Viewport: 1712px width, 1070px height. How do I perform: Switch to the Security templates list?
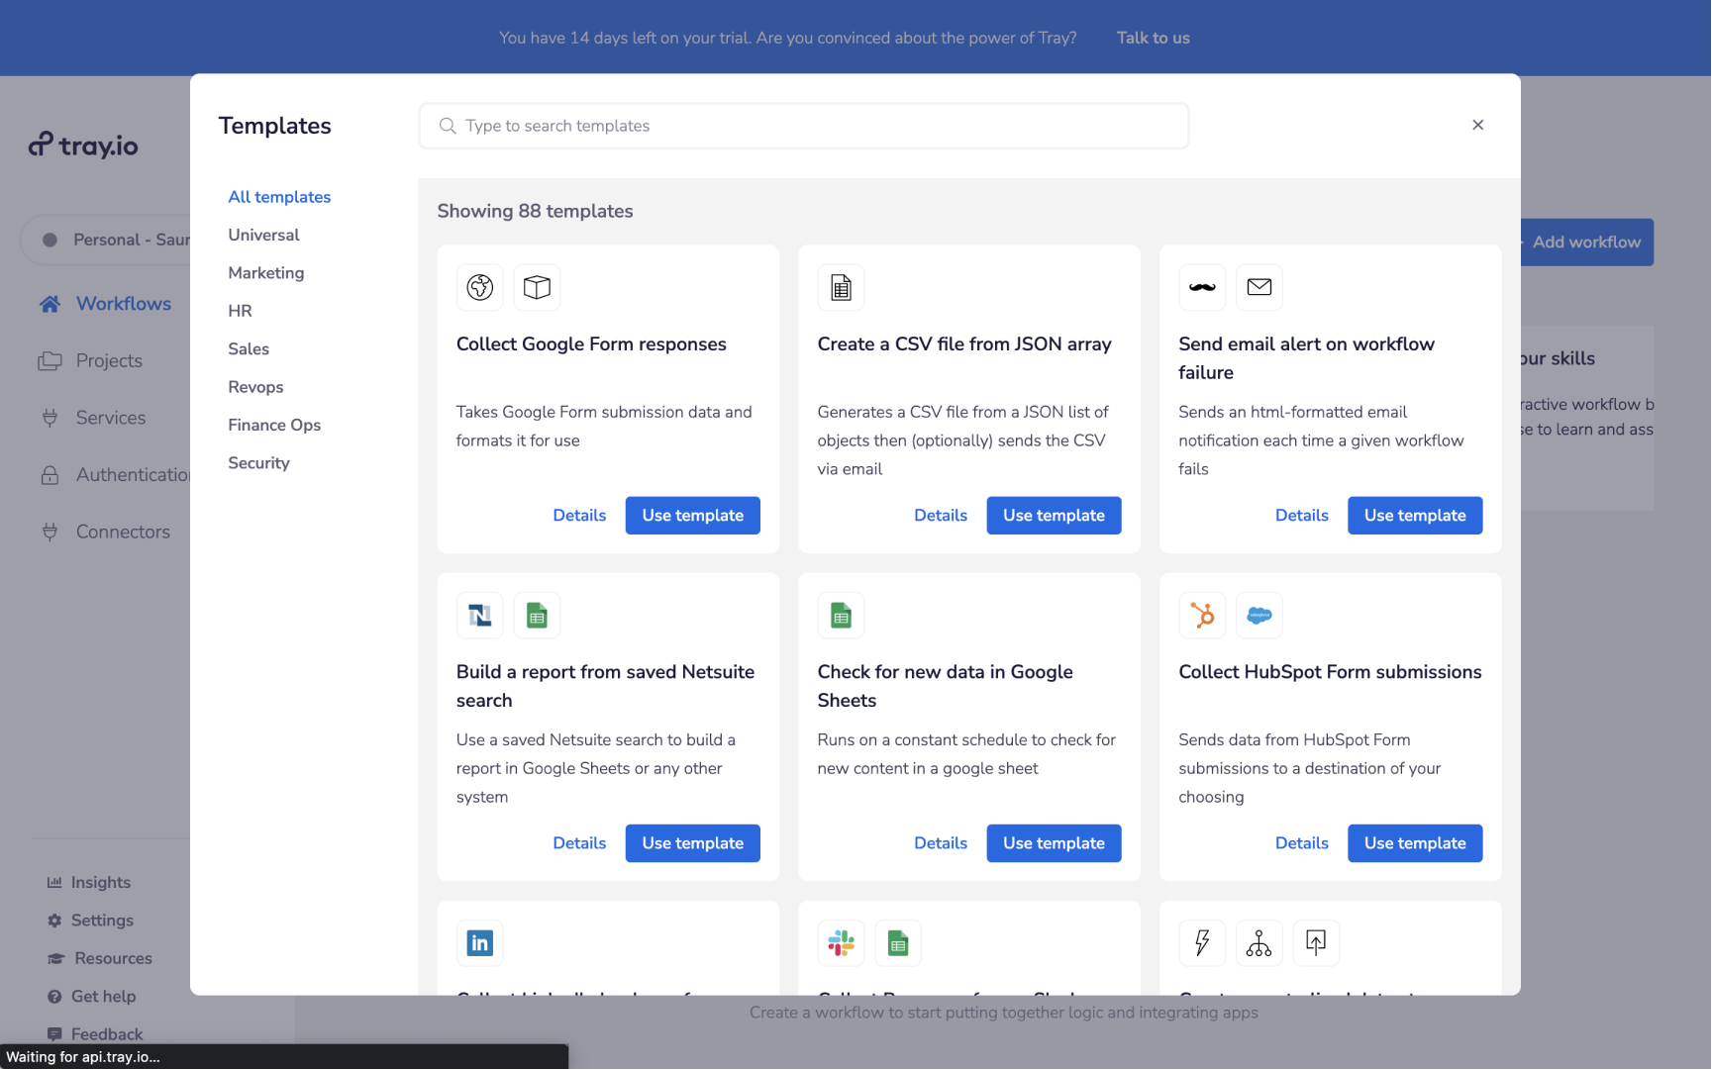tap(258, 462)
